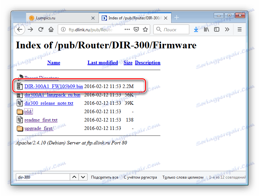Viewport: 259px width, 196px height.
Task: Toggle Только слова целиком whole words
Action: point(183,177)
